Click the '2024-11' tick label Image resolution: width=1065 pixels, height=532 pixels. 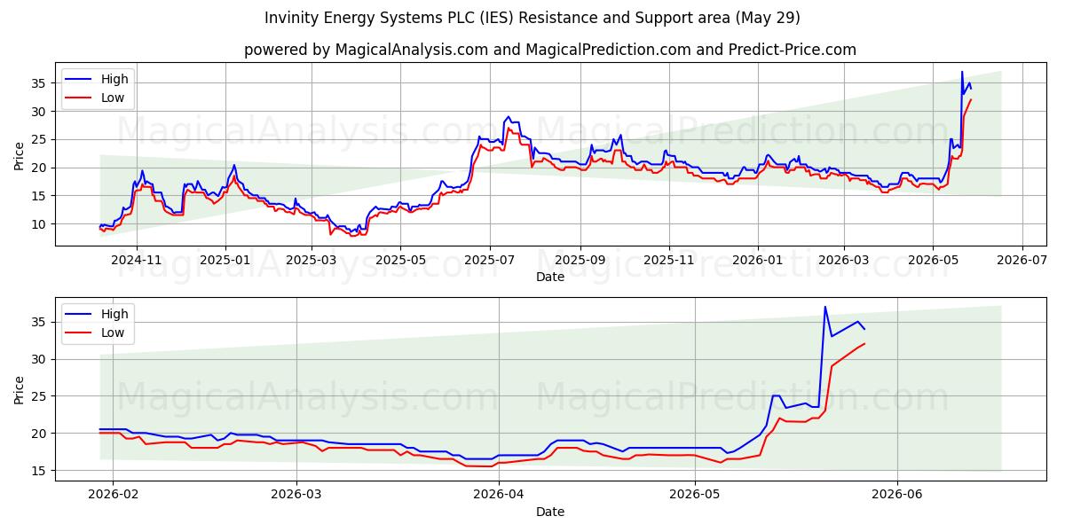pos(136,260)
